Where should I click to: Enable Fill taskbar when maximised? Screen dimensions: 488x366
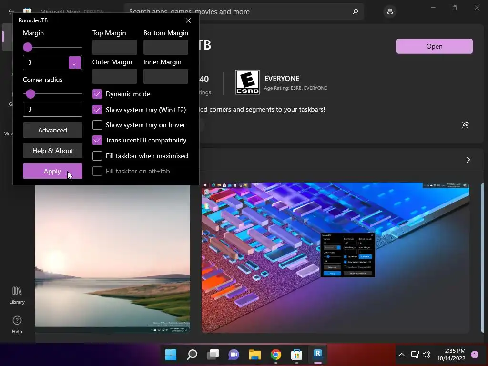tap(97, 156)
